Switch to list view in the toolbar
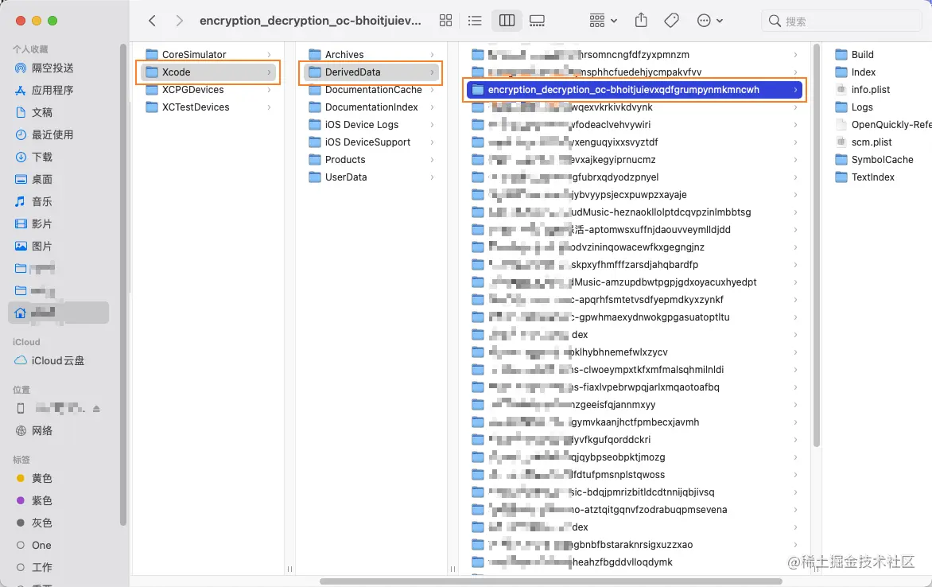The width and height of the screenshot is (932, 587). click(475, 21)
